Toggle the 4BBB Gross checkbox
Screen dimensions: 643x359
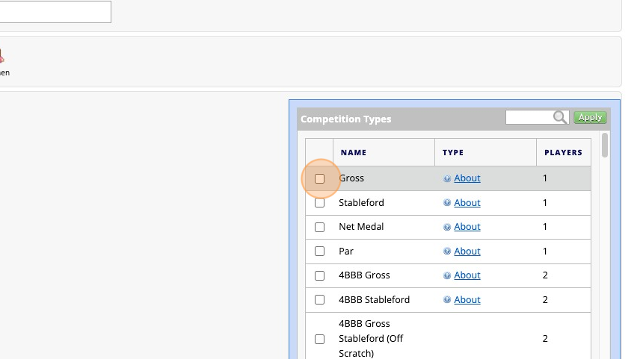click(320, 275)
